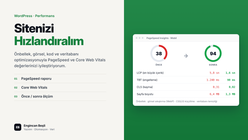Click the red '1.240 ms' value
248x140 pixels.
tap(213, 80)
